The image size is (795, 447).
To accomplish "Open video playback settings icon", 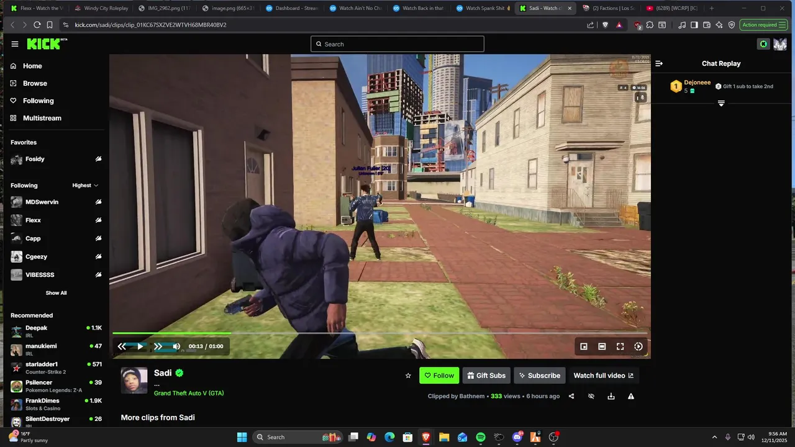I will 638,346.
